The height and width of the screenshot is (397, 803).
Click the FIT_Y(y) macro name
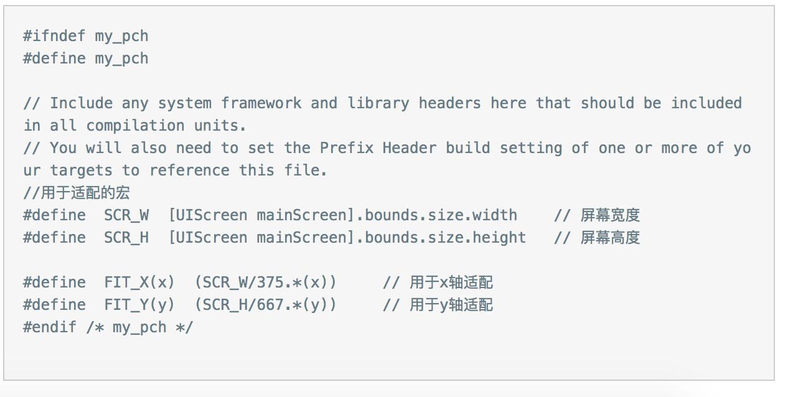pos(139,305)
